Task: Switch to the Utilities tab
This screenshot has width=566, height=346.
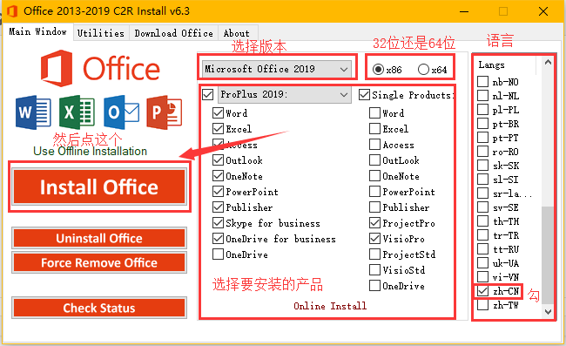Action: click(x=101, y=33)
